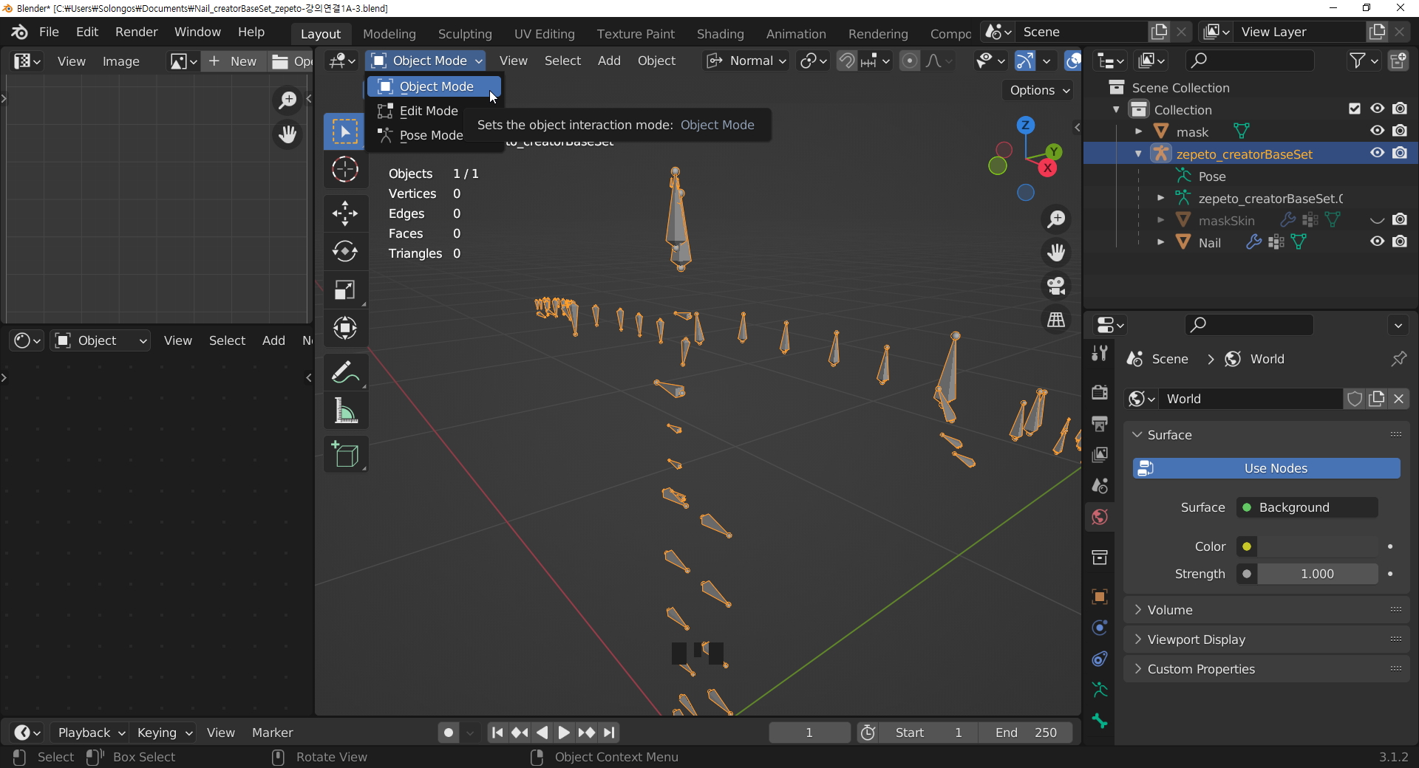Open Tool properties tab

click(1100, 353)
